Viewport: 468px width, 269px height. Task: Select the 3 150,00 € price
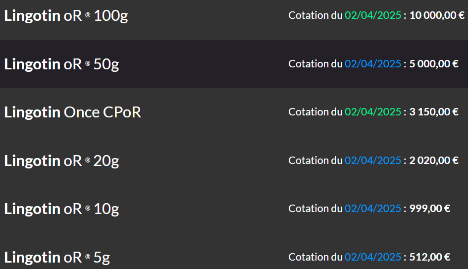click(434, 112)
